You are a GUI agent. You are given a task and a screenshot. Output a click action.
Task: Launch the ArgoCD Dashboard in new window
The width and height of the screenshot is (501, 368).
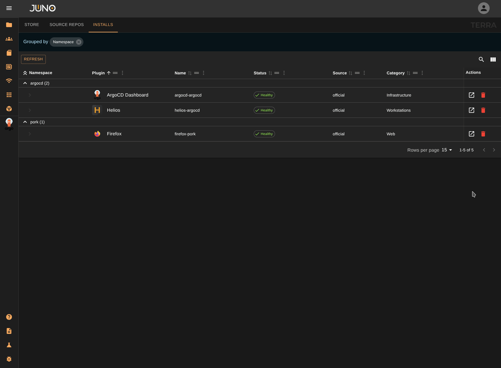click(x=471, y=95)
